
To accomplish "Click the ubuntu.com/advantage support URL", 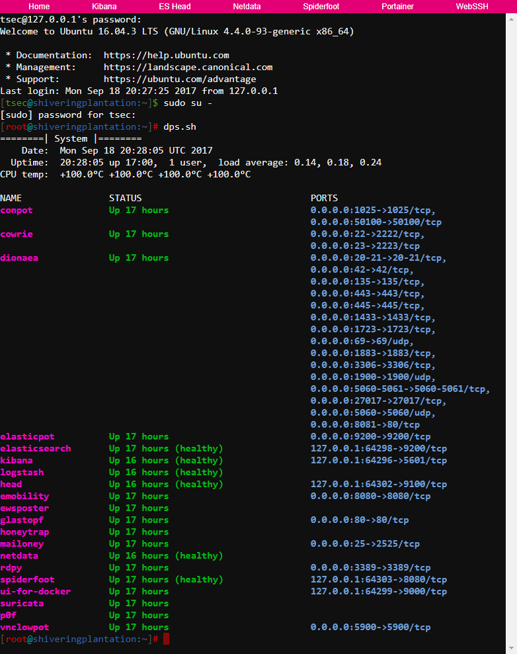I will (x=180, y=79).
